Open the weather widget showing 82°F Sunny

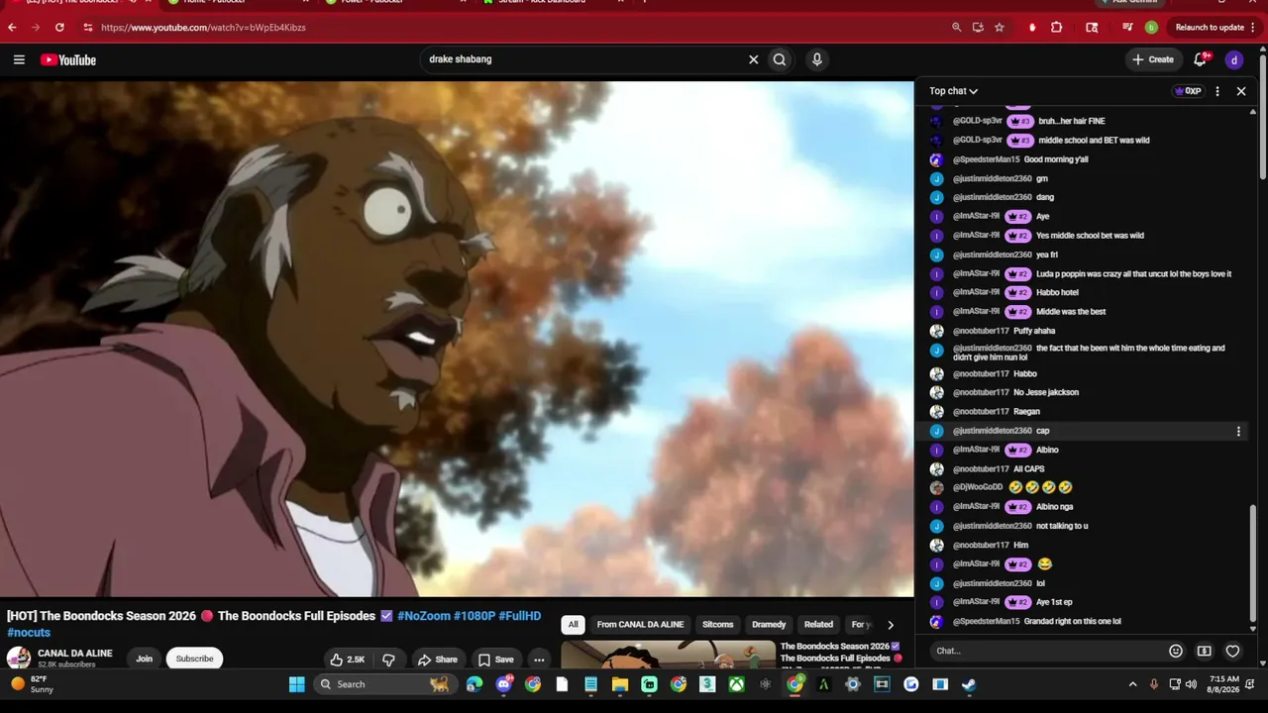point(32,684)
